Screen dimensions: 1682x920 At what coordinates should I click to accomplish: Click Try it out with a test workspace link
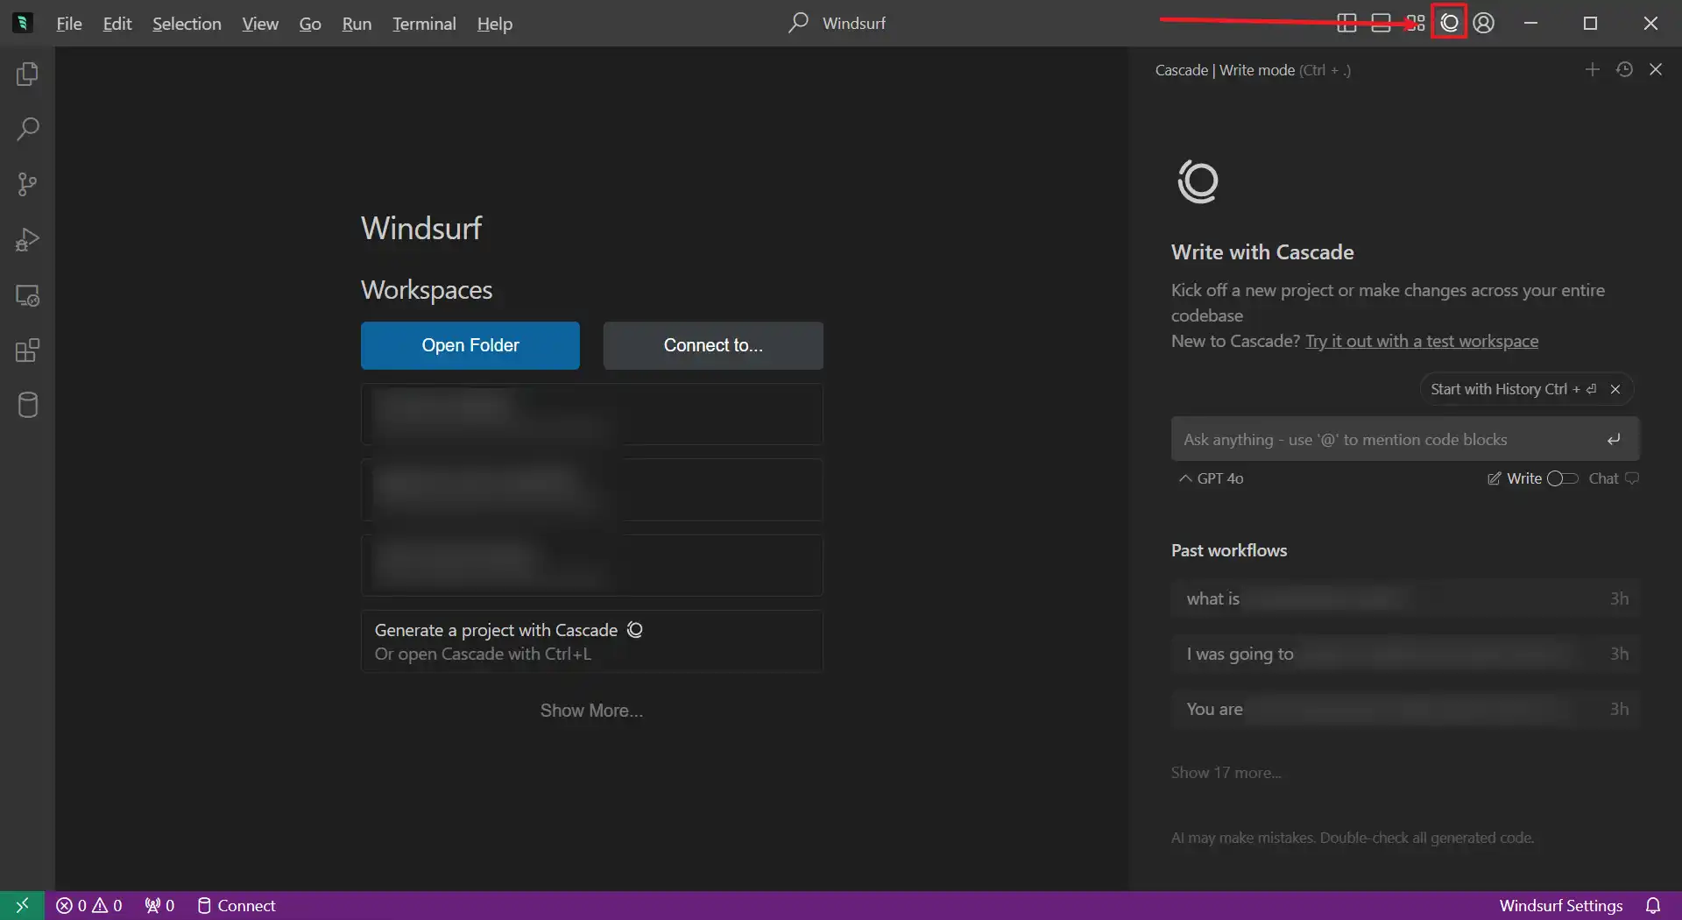tap(1422, 342)
